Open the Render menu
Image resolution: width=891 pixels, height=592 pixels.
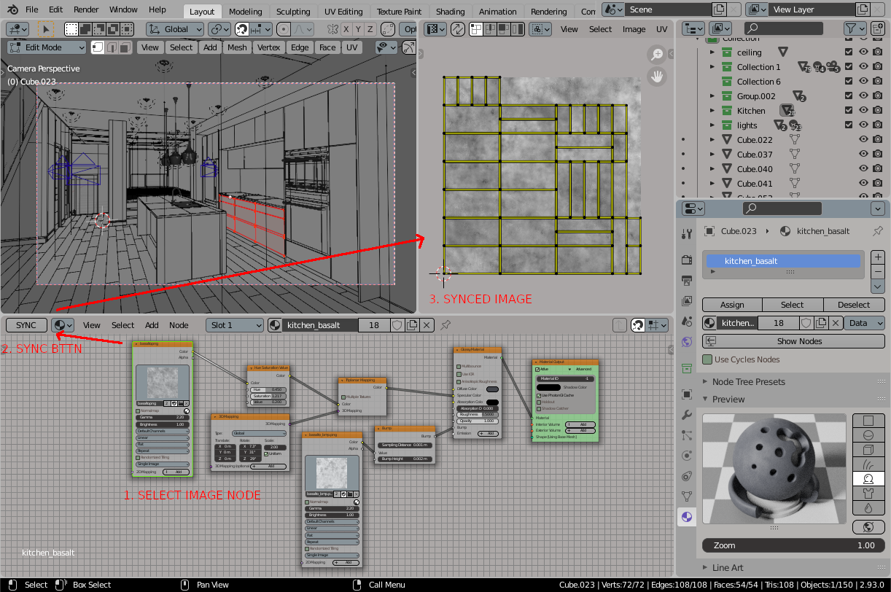click(86, 9)
